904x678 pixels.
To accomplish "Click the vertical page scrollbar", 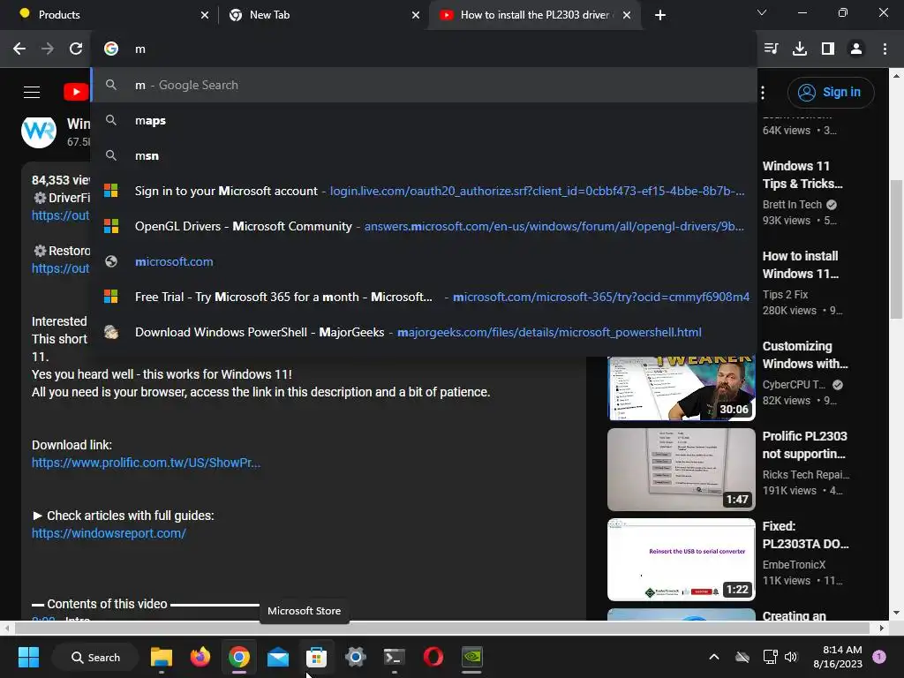I will pyautogui.click(x=896, y=248).
